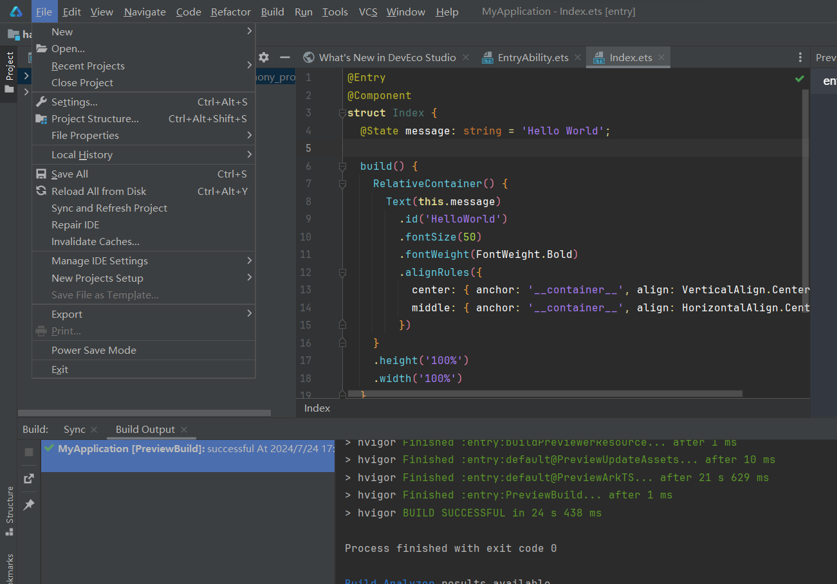Choose Open... from the File menu

(143, 49)
